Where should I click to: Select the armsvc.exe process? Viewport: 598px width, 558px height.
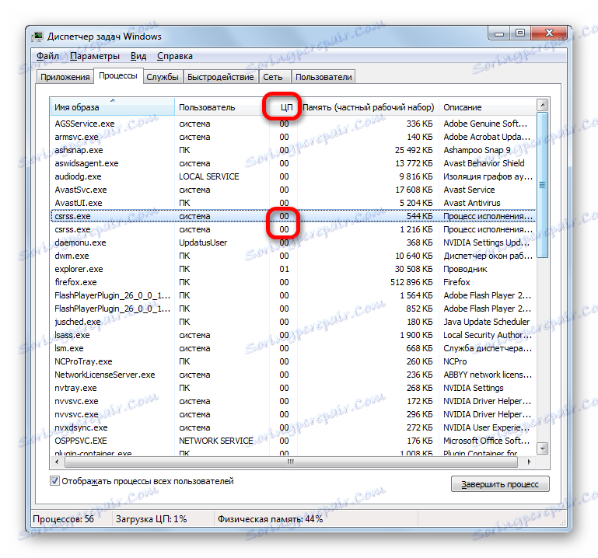(x=293, y=137)
